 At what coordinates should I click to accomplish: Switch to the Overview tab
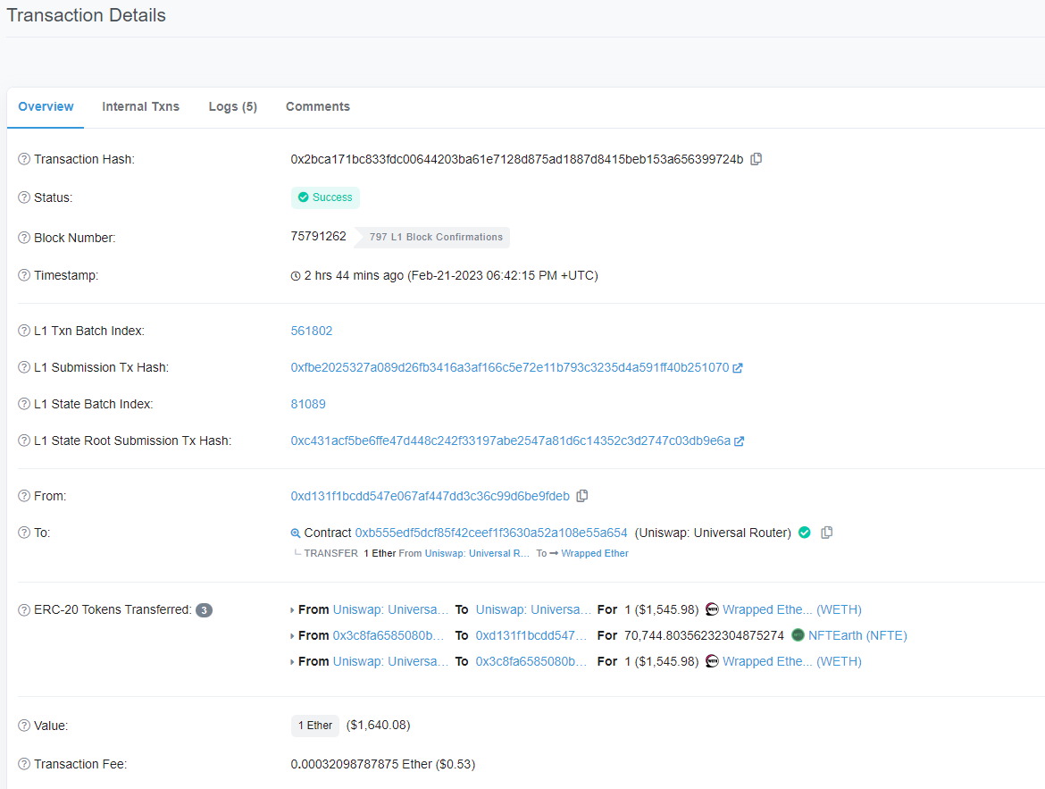[46, 106]
